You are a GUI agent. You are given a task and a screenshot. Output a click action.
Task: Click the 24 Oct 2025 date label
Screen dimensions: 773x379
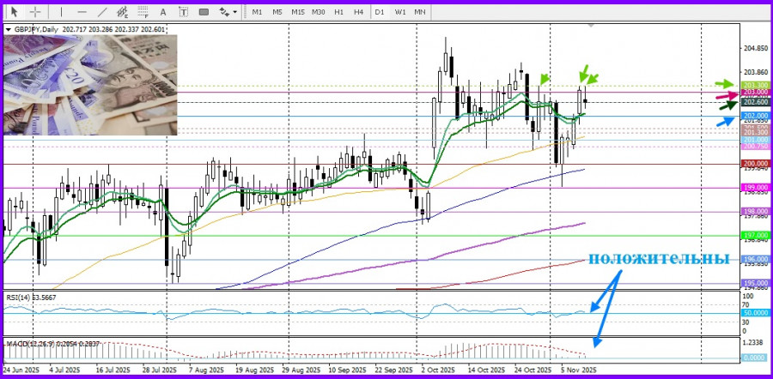tap(533, 370)
